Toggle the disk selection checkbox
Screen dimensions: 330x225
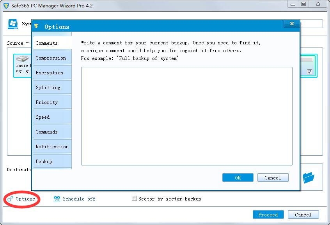pyautogui.click(x=309, y=72)
